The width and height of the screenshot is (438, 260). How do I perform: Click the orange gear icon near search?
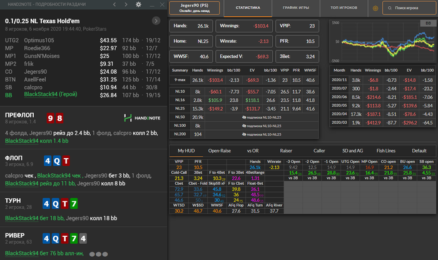(375, 8)
